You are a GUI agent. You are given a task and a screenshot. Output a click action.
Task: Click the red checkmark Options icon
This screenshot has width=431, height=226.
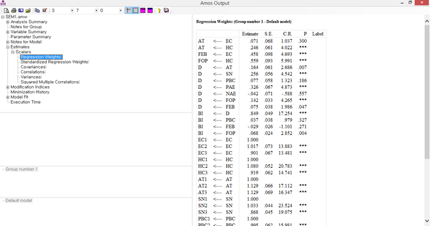click(44, 10)
